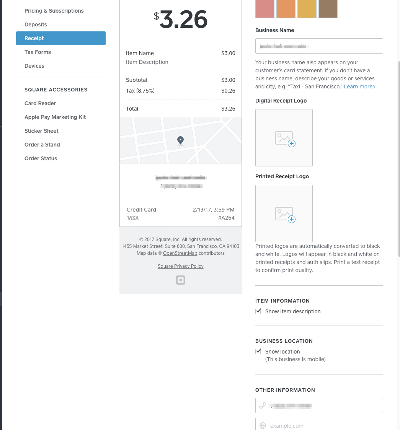Toggle Show item description checkbox
The height and width of the screenshot is (430, 400).
258,311
